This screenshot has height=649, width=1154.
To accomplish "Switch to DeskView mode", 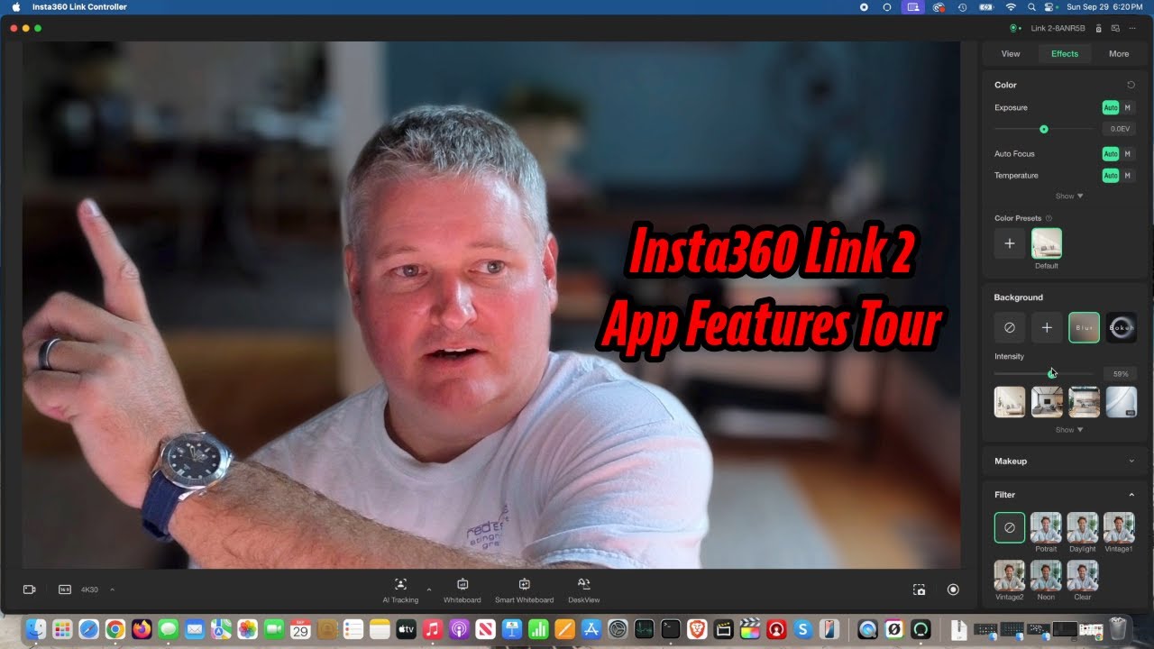I will [583, 590].
